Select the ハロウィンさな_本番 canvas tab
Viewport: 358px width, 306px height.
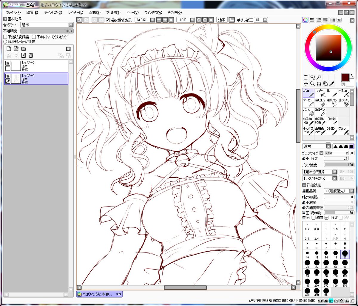(x=99, y=294)
